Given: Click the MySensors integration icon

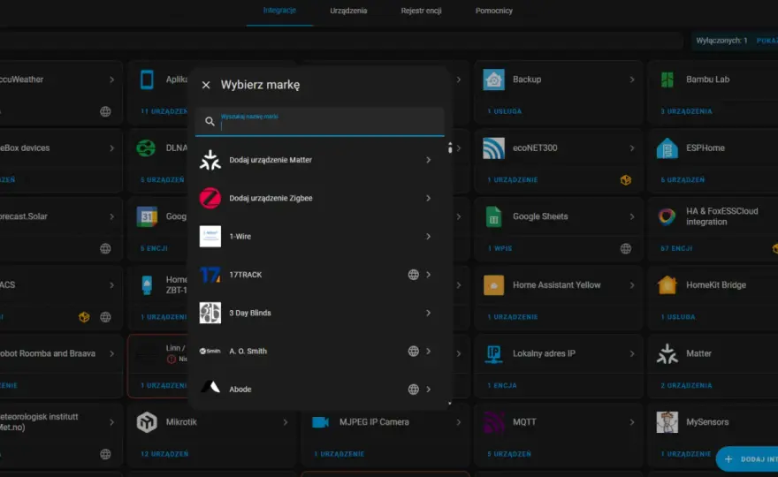Looking at the screenshot, I should [x=667, y=422].
